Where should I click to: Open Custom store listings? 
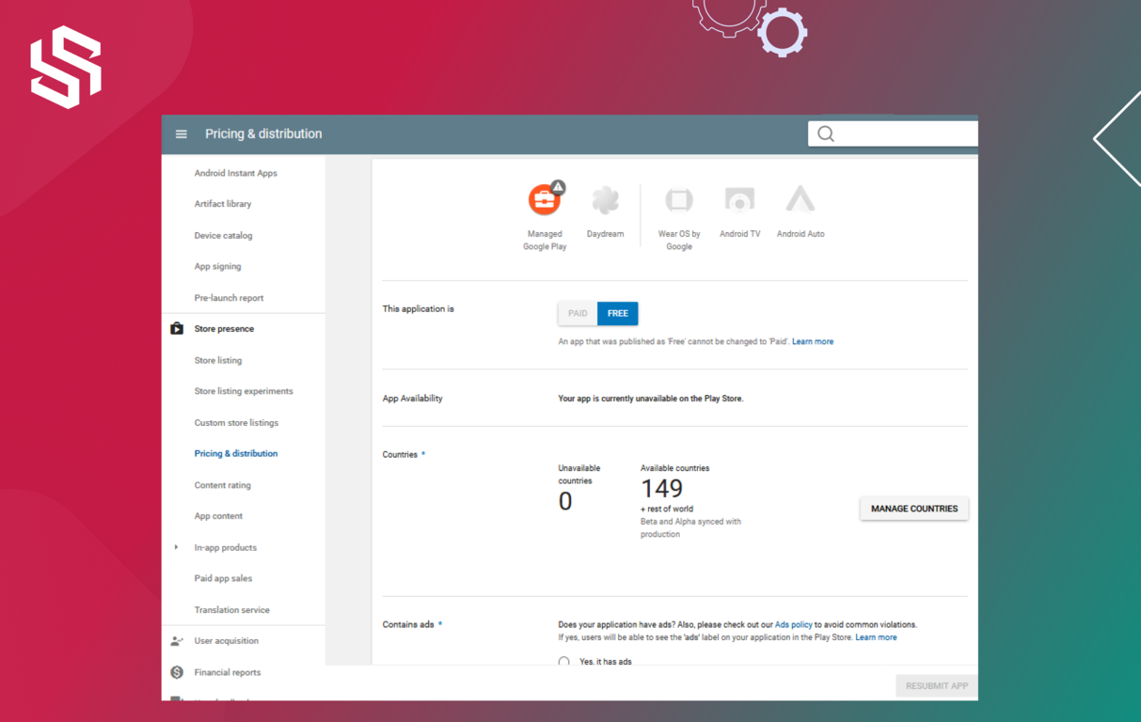tap(236, 423)
